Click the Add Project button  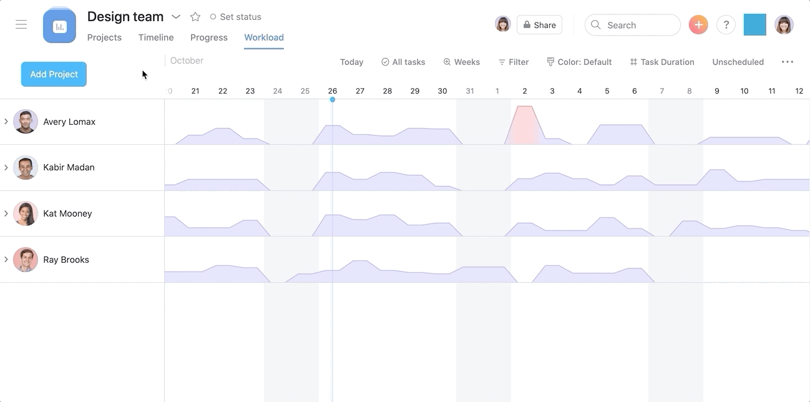[x=54, y=74]
